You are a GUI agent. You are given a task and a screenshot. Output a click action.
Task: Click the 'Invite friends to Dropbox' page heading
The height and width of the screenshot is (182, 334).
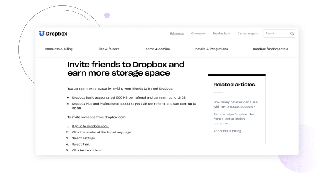[126, 68]
